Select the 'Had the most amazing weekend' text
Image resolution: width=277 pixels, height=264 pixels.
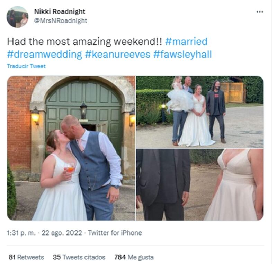84,42
